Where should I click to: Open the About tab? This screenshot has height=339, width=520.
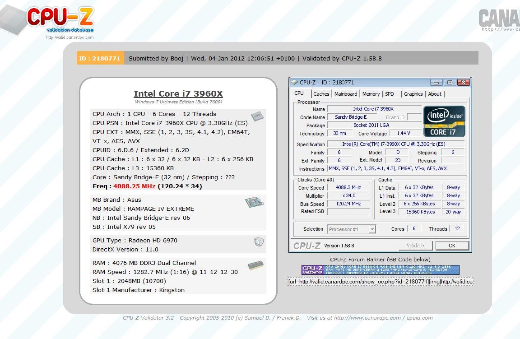pyautogui.click(x=434, y=94)
